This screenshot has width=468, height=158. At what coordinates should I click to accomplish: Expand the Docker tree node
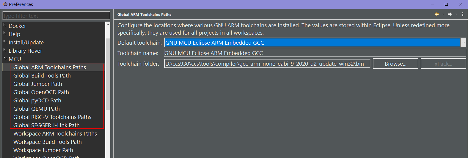4,25
